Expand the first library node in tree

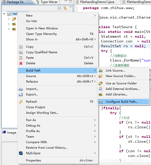(x=9, y=24)
